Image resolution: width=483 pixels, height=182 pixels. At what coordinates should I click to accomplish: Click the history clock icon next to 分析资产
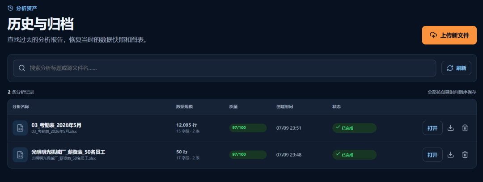[10, 8]
